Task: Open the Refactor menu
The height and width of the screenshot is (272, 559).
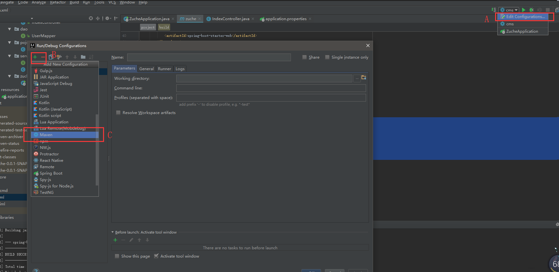Action: point(58,2)
